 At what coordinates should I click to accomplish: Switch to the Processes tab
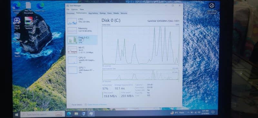coord(71,13)
